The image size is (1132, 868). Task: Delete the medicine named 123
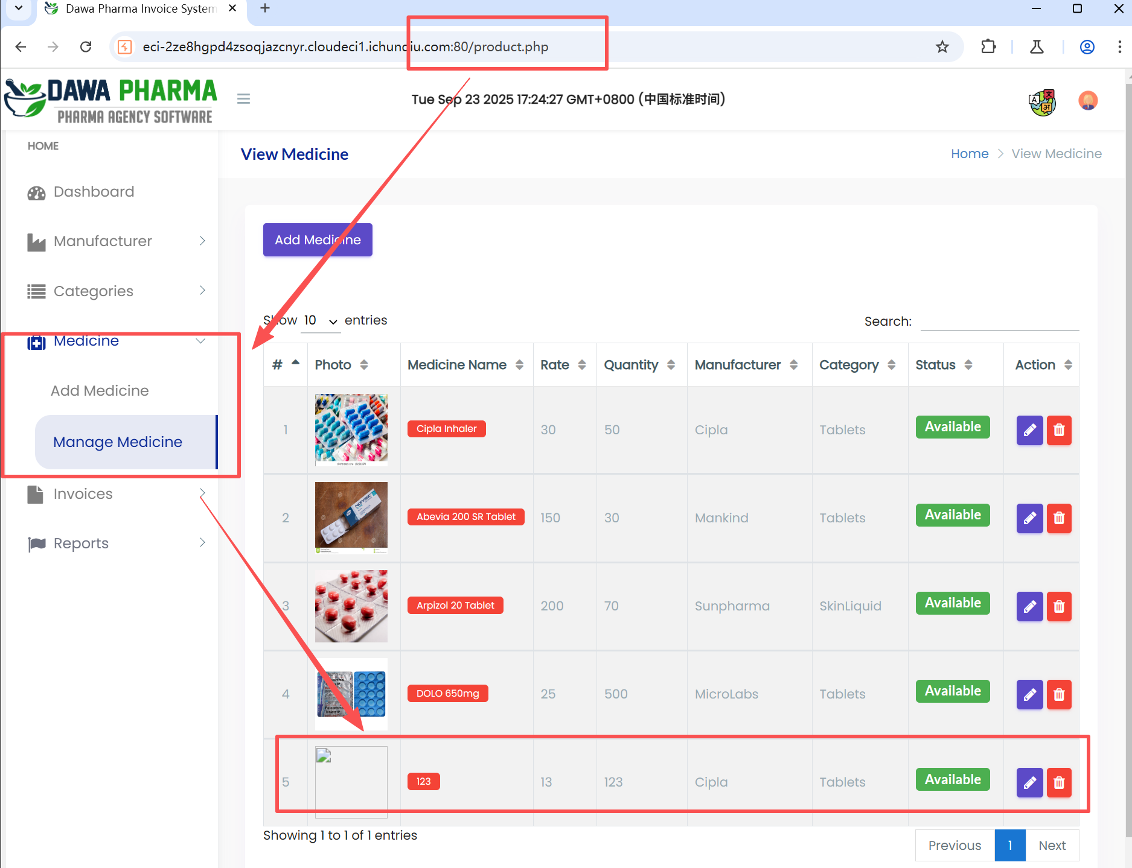coord(1059,782)
